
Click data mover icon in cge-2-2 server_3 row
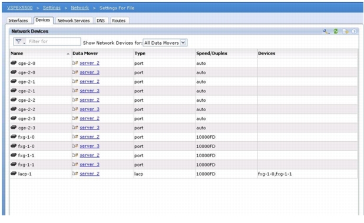(x=75, y=109)
